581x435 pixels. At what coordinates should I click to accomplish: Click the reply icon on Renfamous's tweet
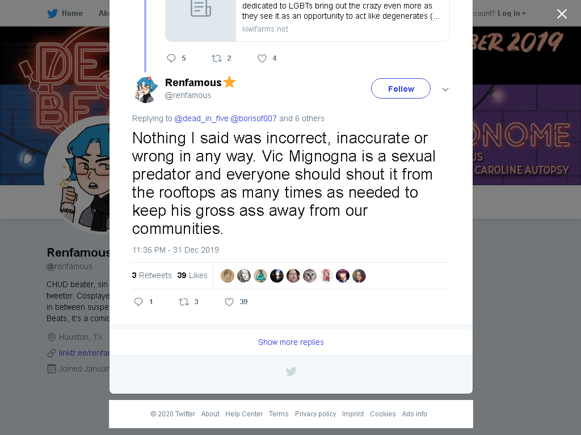tap(138, 302)
